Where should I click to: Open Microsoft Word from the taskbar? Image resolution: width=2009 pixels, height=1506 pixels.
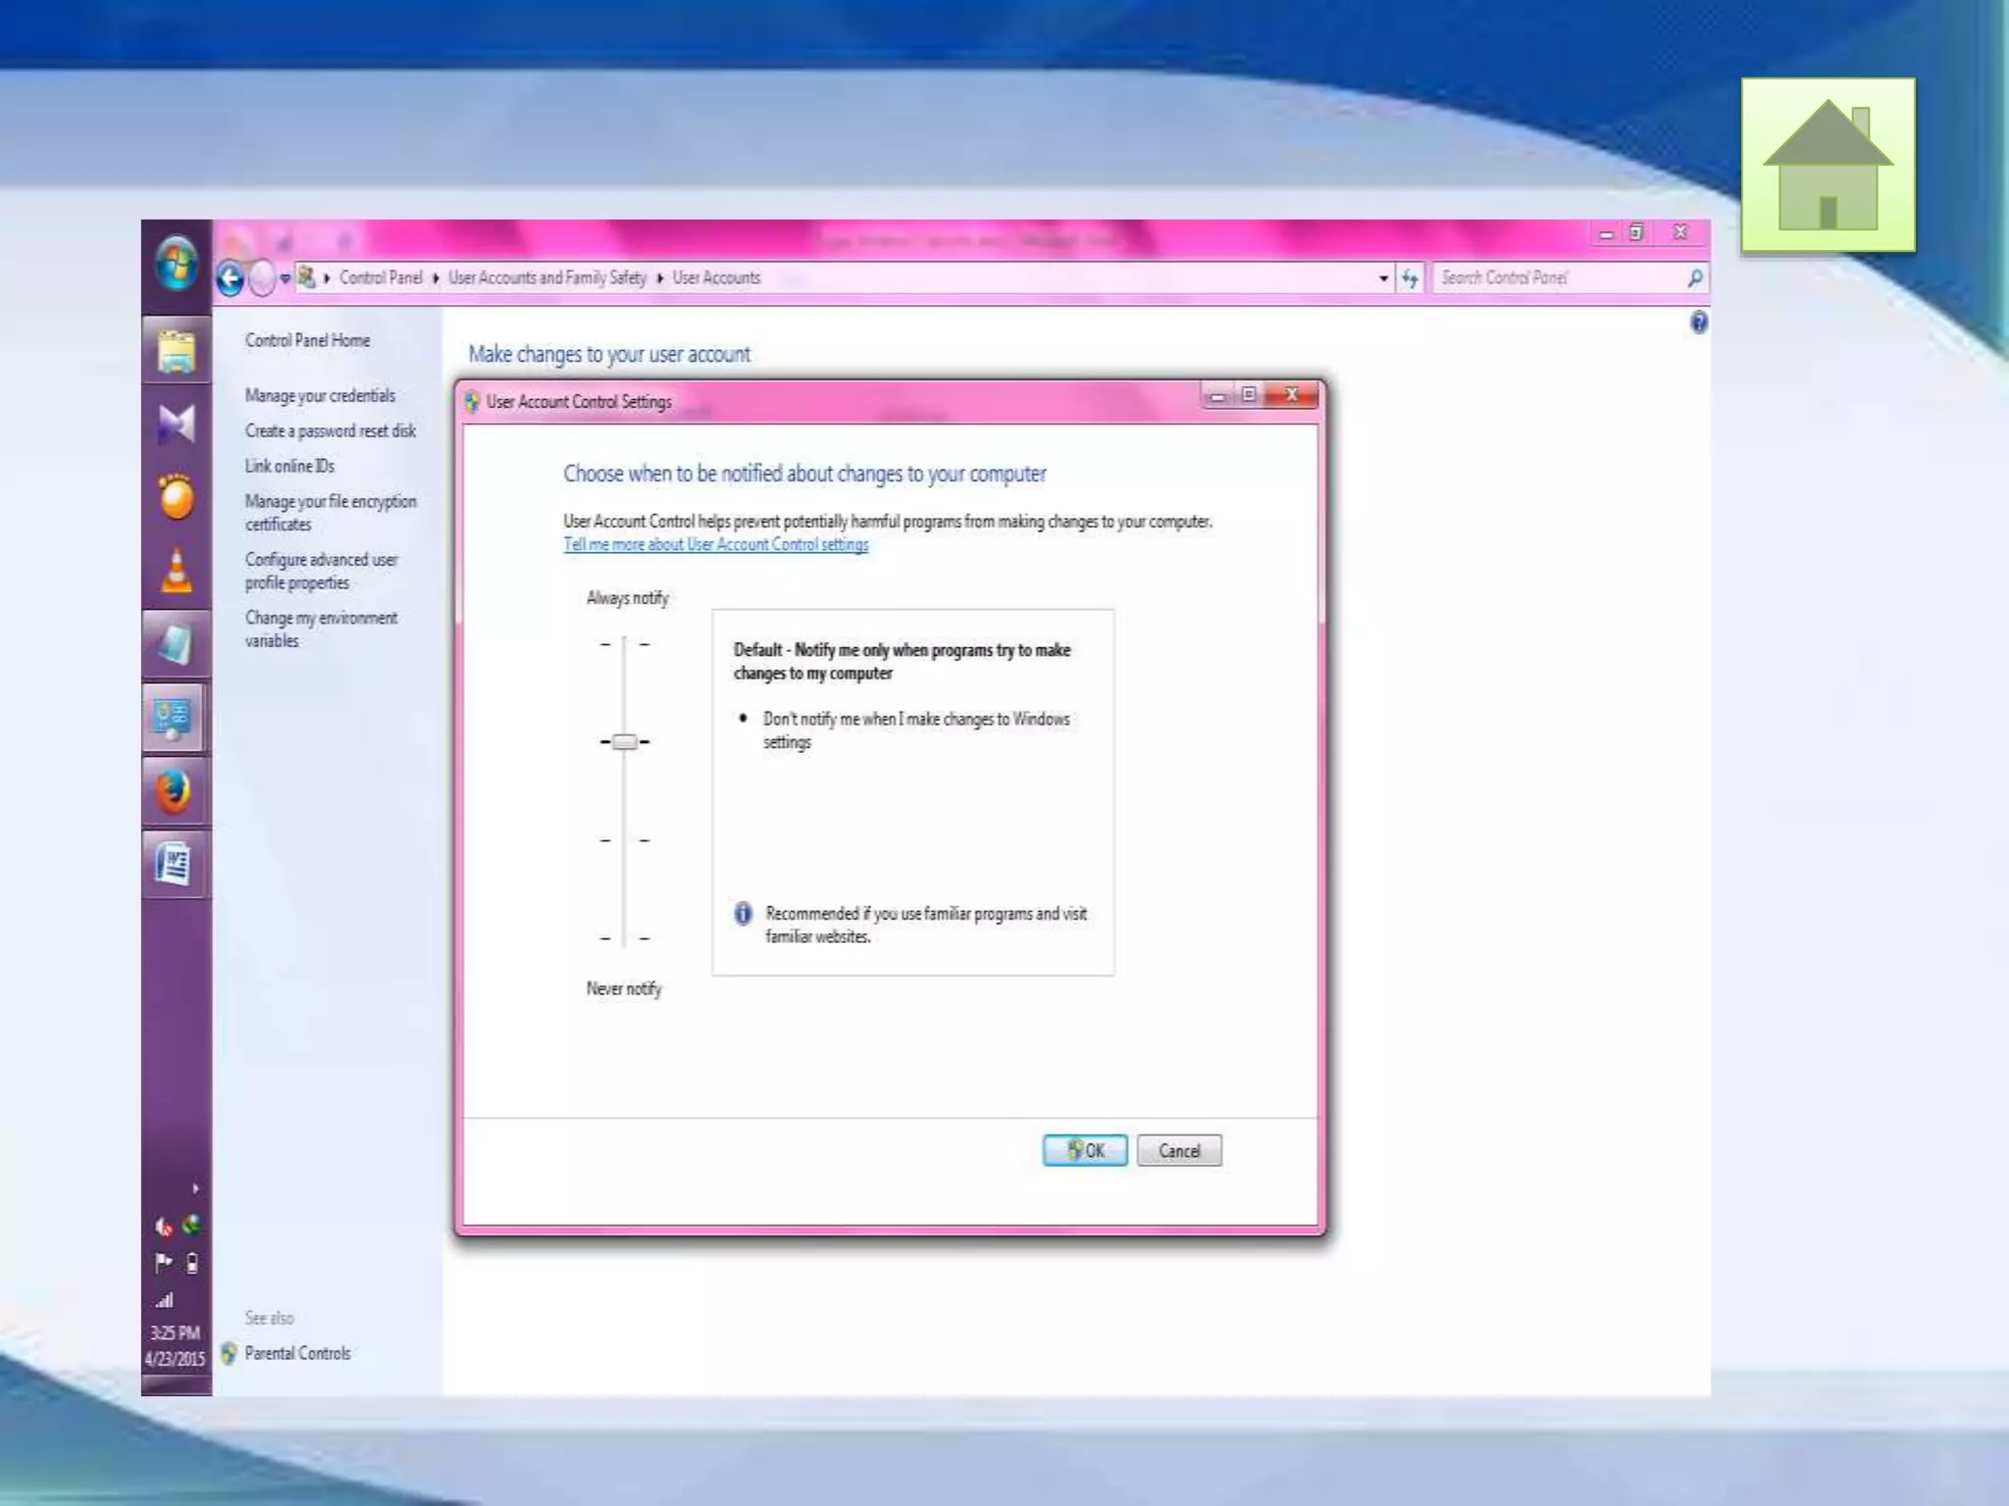point(177,865)
